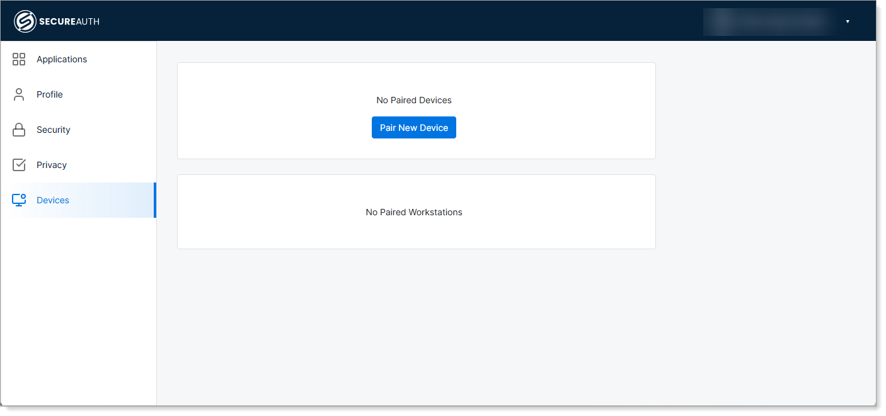Select the Devices navigation entry
The image size is (886, 416).
click(x=53, y=200)
